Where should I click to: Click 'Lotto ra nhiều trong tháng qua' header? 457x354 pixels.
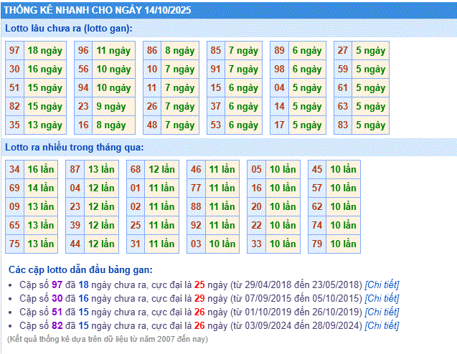coord(75,147)
